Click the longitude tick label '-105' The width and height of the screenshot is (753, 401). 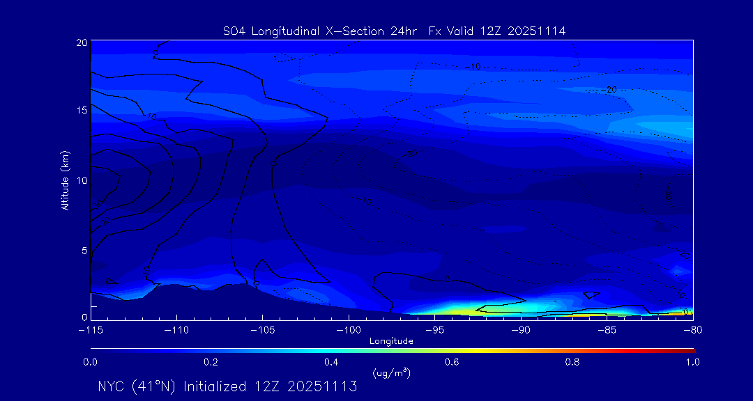[x=263, y=331]
